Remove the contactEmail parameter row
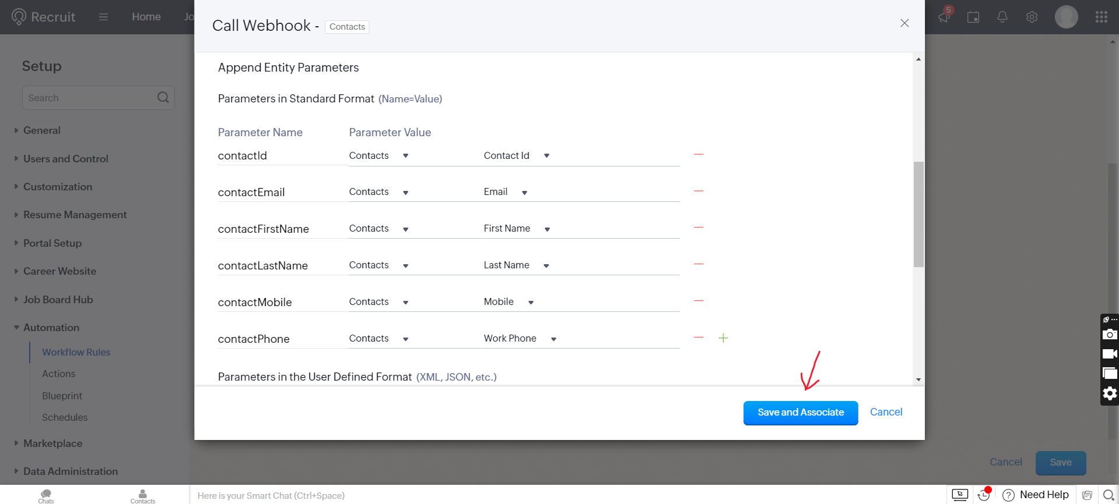 699,191
